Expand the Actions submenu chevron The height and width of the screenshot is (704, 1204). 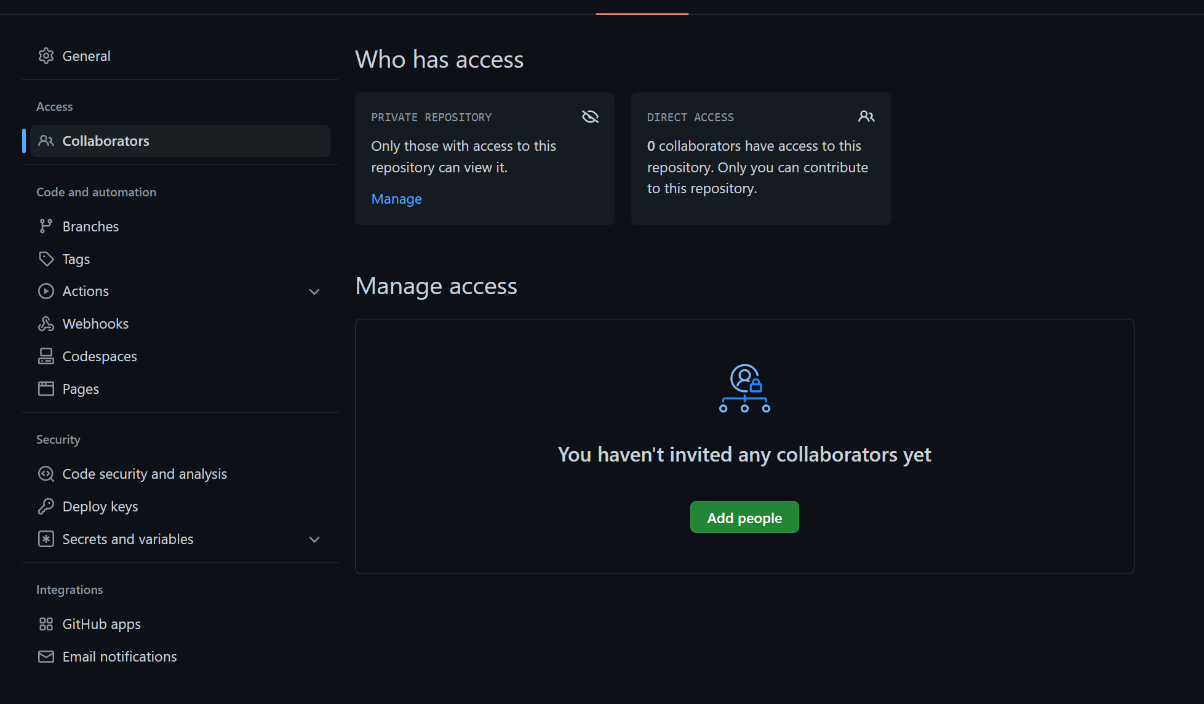point(314,292)
